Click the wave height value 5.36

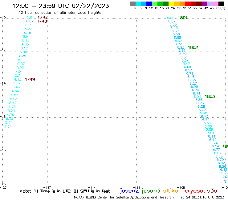point(207,123)
